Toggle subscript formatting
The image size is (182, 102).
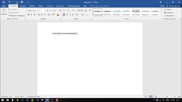pos(42,14)
